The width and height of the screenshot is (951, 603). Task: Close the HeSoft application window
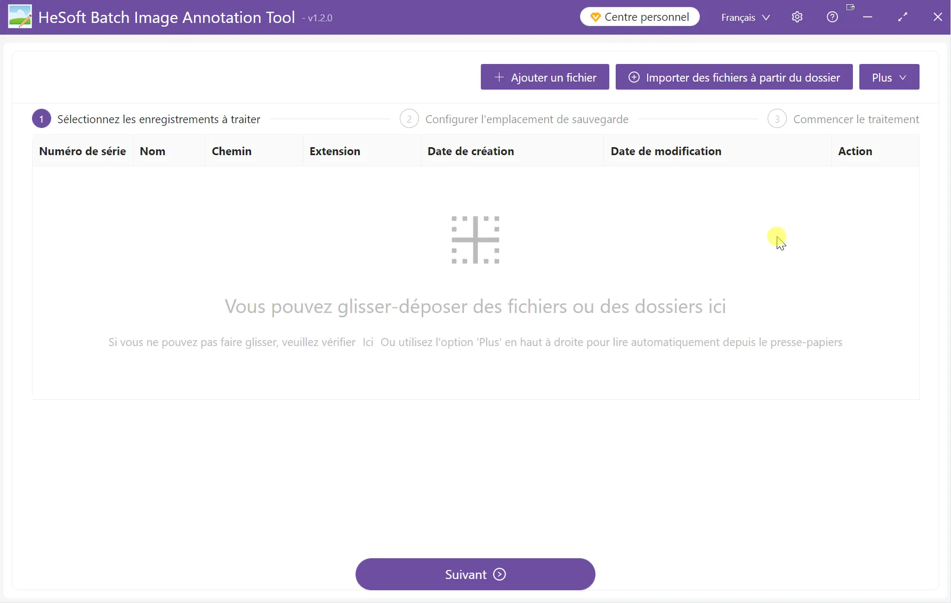[x=938, y=17]
